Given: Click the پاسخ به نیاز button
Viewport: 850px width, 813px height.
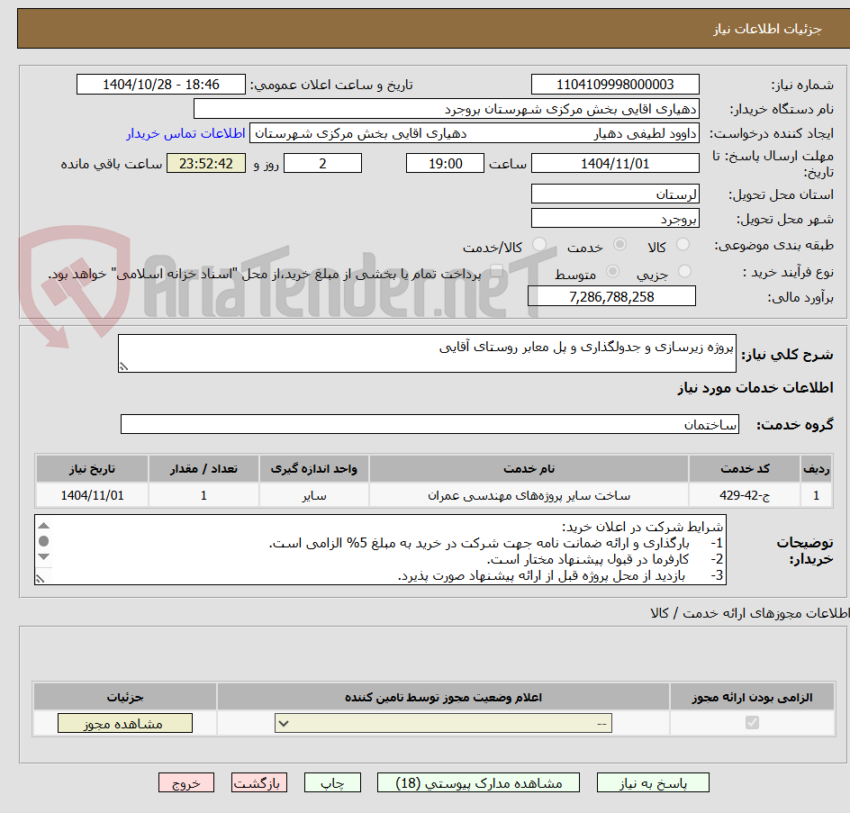Looking at the screenshot, I should point(653,782).
